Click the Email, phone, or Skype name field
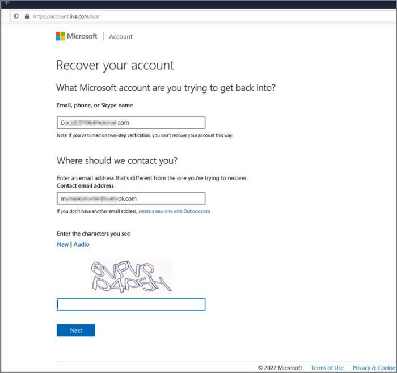 131,122
